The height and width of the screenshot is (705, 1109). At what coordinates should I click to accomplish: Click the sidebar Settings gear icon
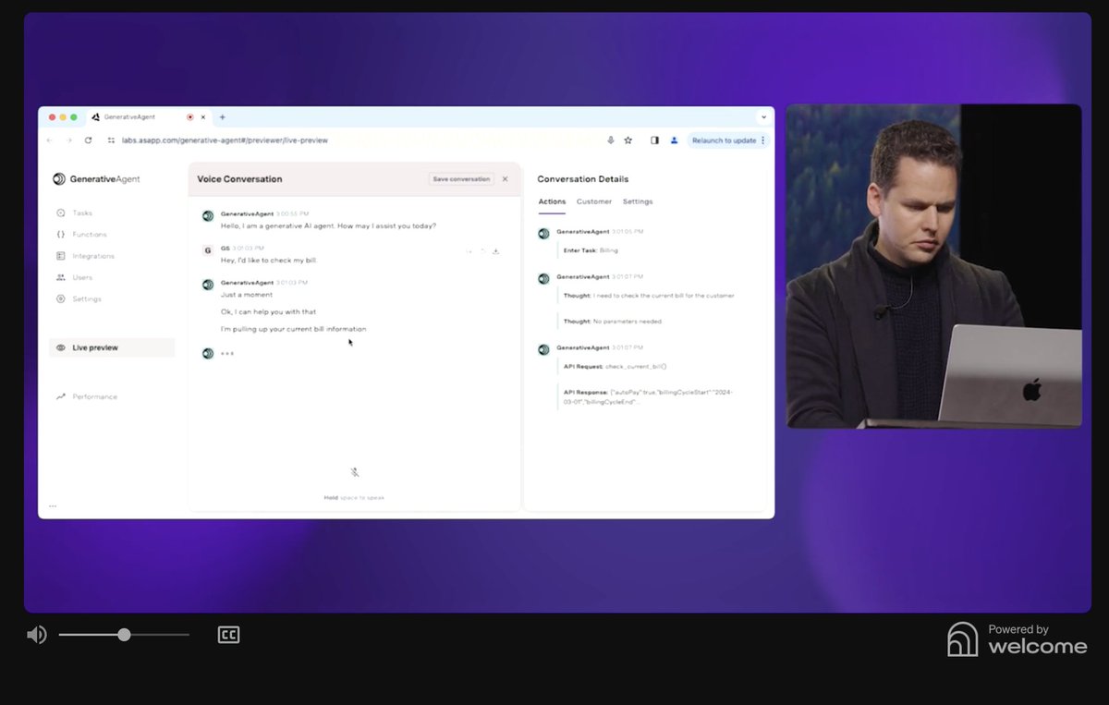(x=61, y=298)
